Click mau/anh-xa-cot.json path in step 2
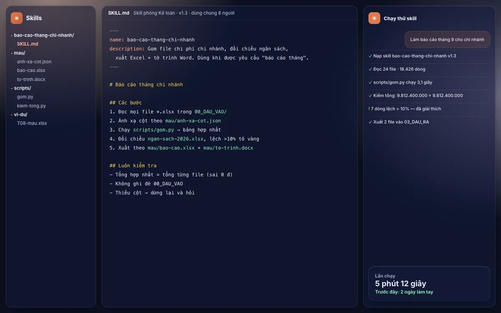This screenshot has width=501, height=313. (193, 121)
